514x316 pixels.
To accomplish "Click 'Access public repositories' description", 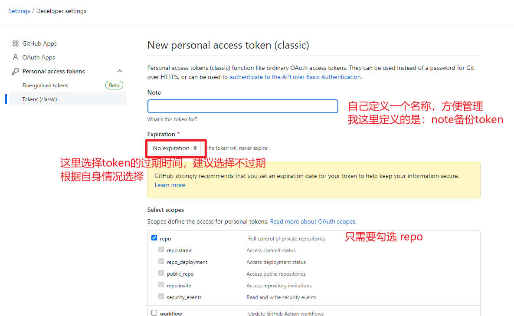I will (x=276, y=273).
